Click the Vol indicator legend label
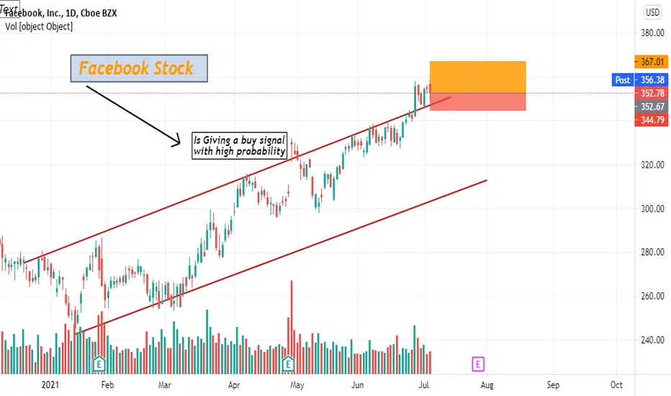 pos(39,27)
